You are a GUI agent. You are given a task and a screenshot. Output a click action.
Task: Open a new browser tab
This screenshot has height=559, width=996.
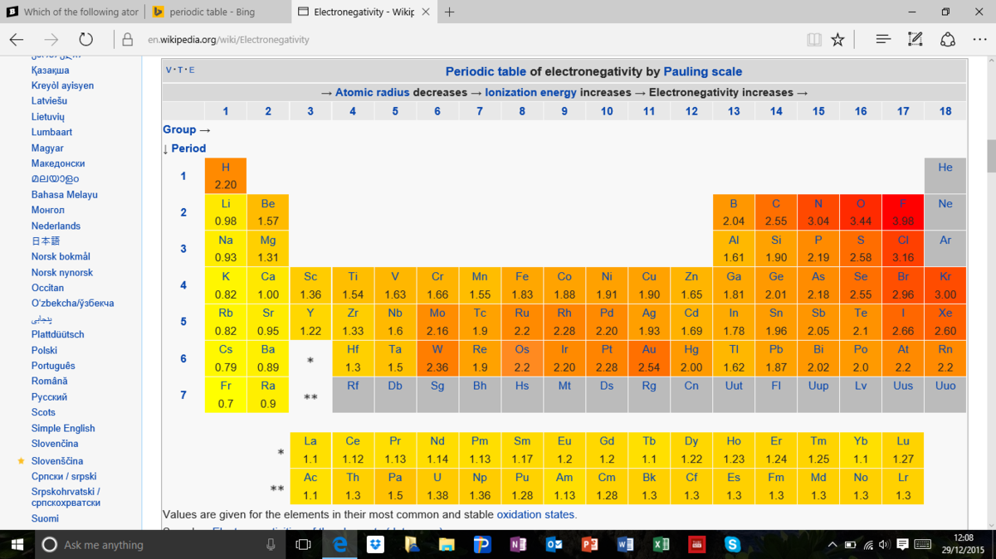449,12
